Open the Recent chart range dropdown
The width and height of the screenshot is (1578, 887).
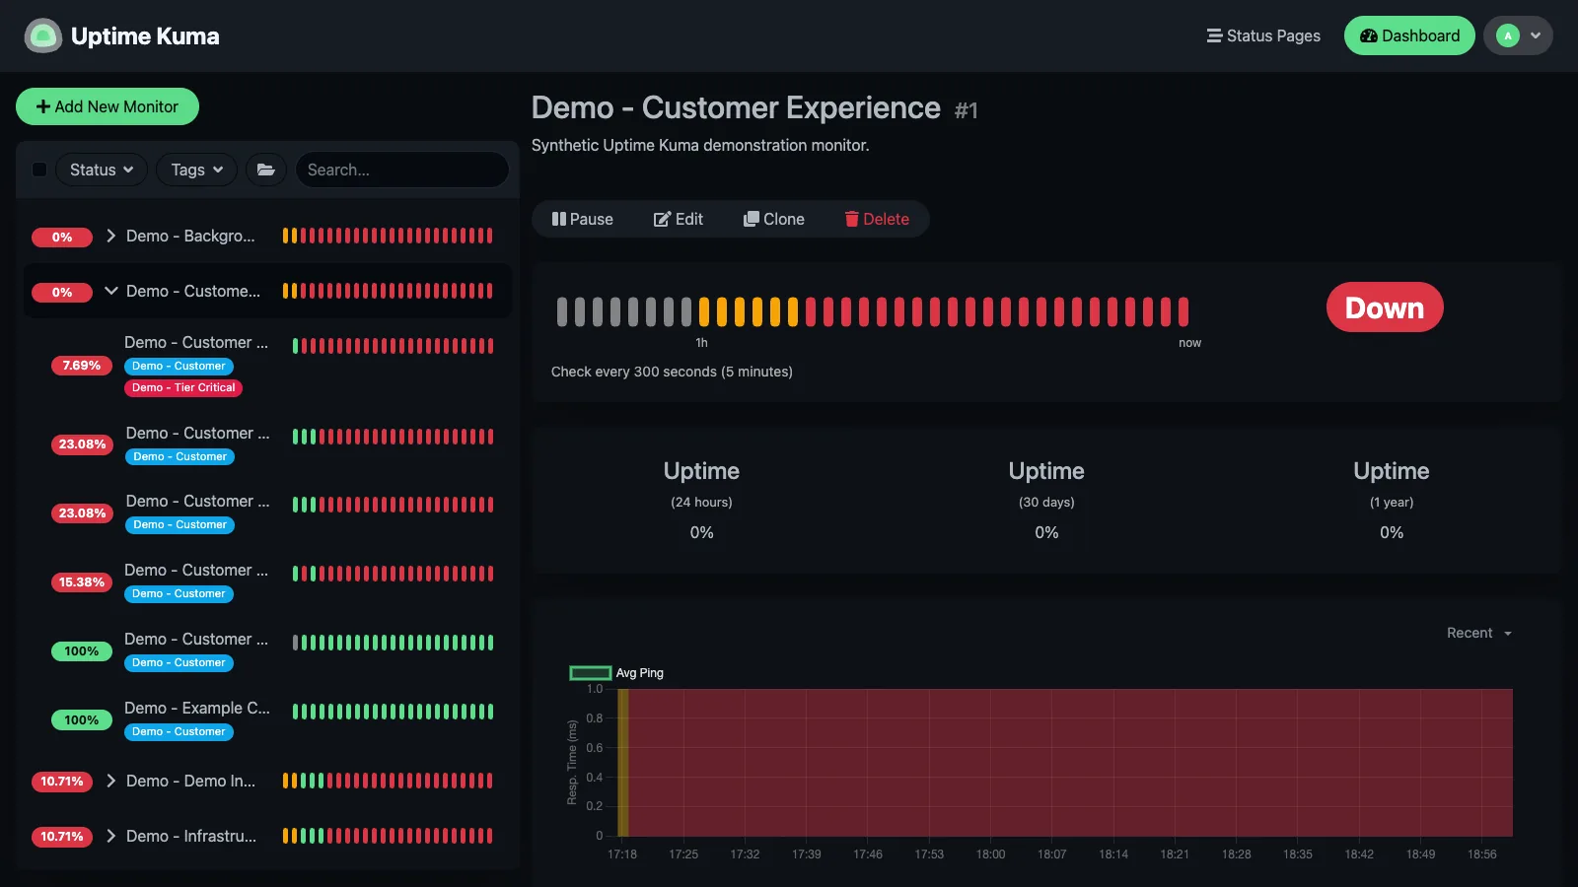coord(1479,633)
